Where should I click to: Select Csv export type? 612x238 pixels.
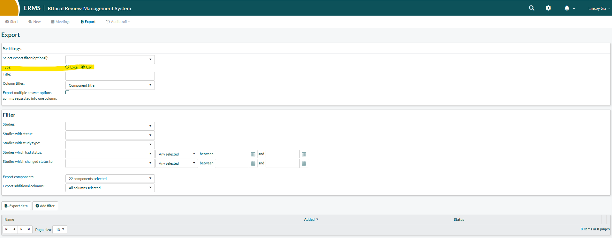click(x=83, y=67)
